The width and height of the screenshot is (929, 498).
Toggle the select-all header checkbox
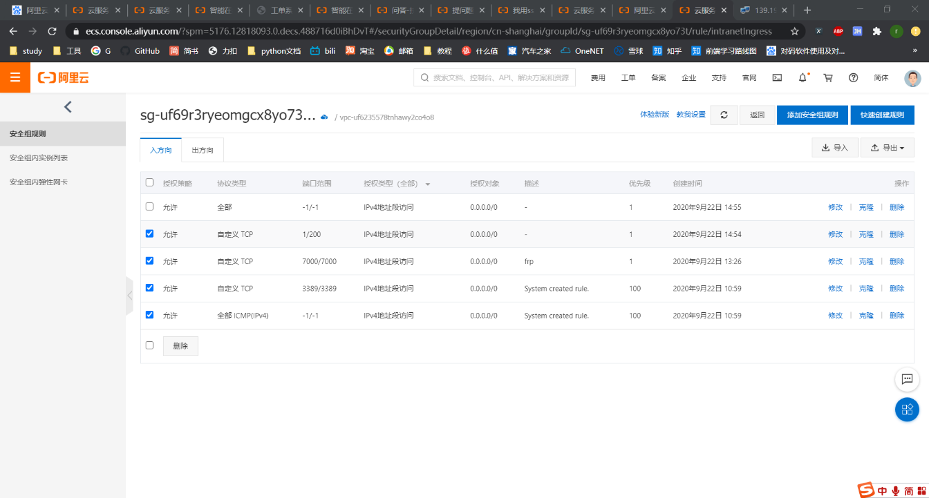tap(149, 182)
